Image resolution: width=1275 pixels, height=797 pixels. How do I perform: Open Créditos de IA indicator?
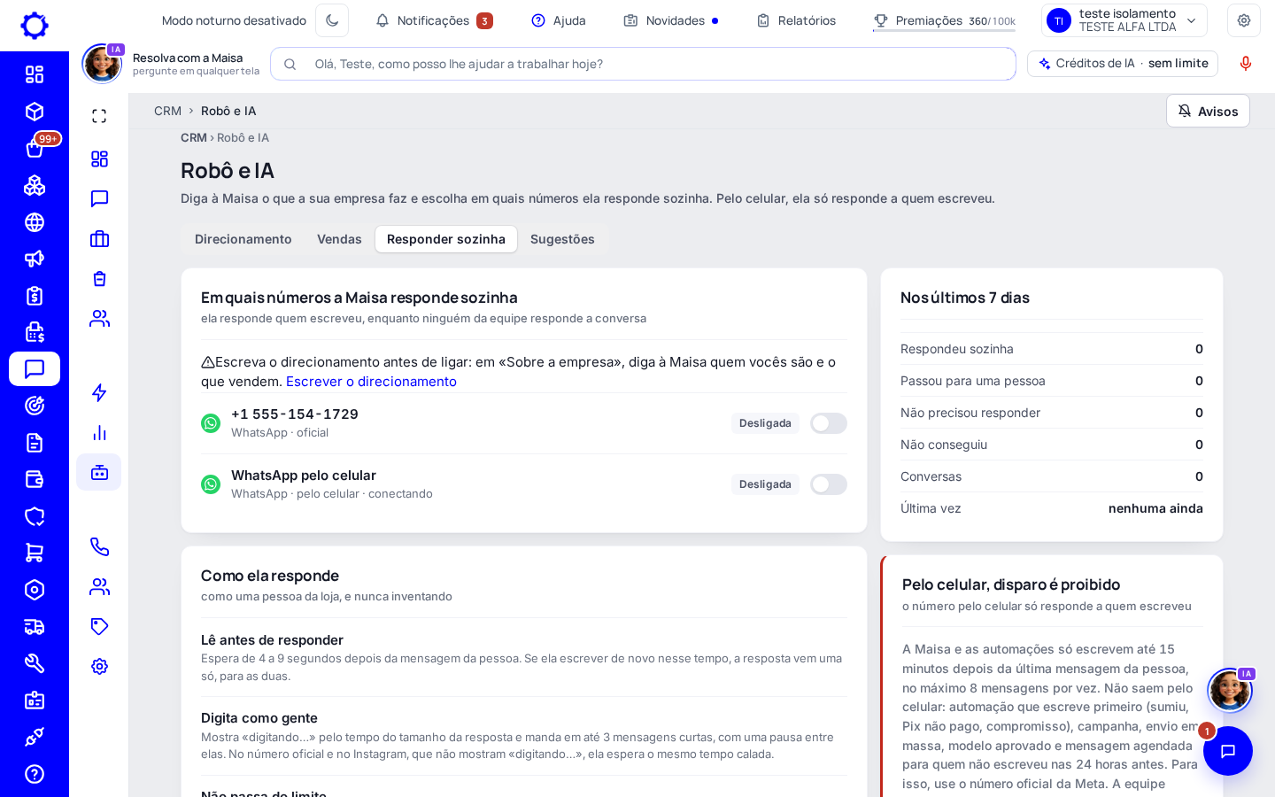click(x=1123, y=64)
